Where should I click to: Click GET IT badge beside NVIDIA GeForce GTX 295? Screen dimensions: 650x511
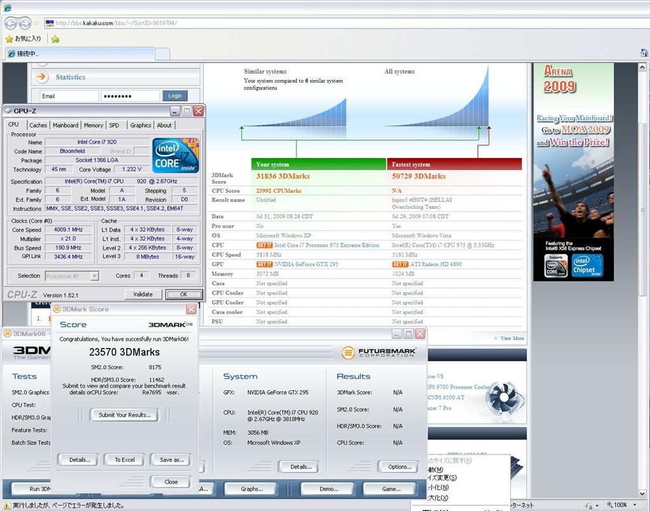265,265
